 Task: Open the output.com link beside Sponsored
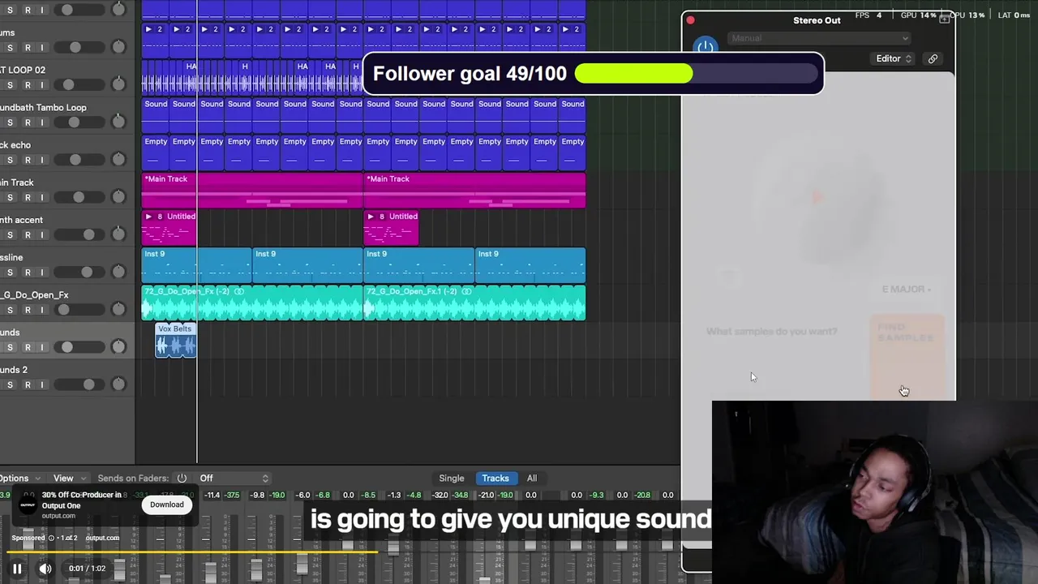click(x=102, y=538)
